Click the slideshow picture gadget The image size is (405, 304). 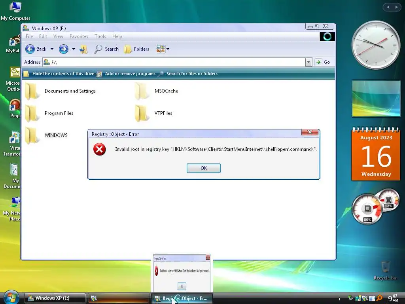pyautogui.click(x=376, y=99)
